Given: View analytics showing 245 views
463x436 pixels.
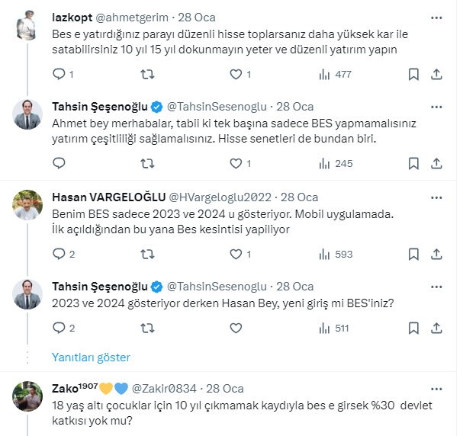Looking at the screenshot, I should 335,163.
